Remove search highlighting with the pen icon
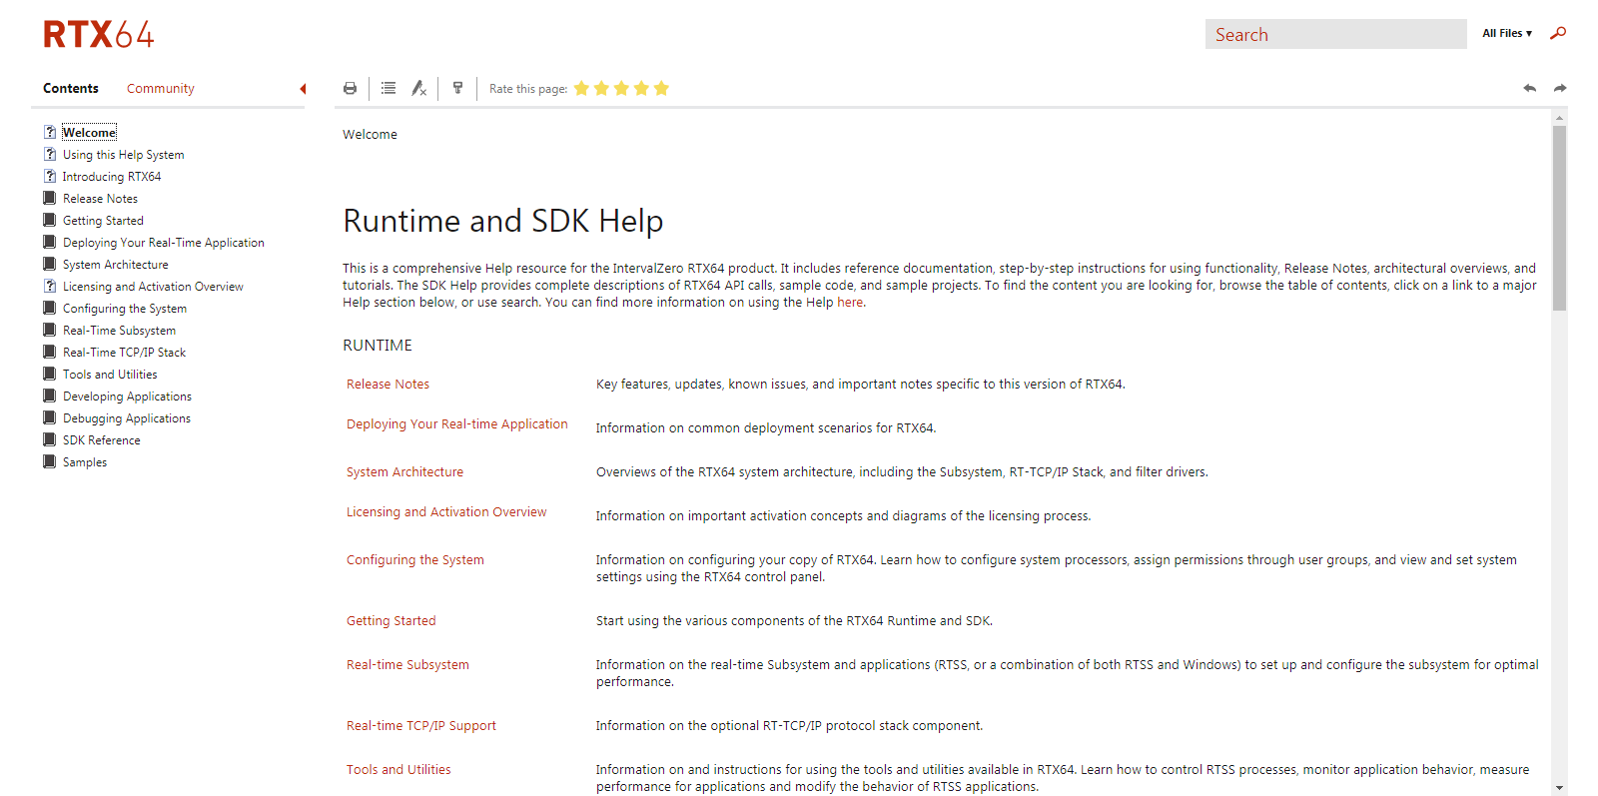 point(419,89)
